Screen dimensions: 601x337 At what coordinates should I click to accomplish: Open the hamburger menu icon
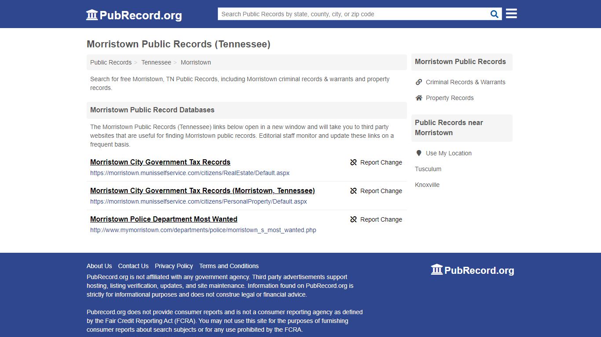coord(511,14)
